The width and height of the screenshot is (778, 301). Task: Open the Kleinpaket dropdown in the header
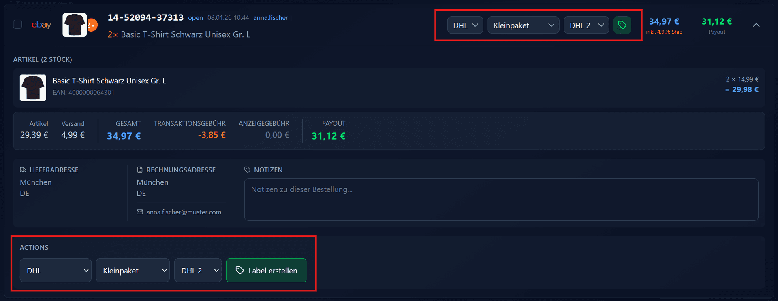523,25
